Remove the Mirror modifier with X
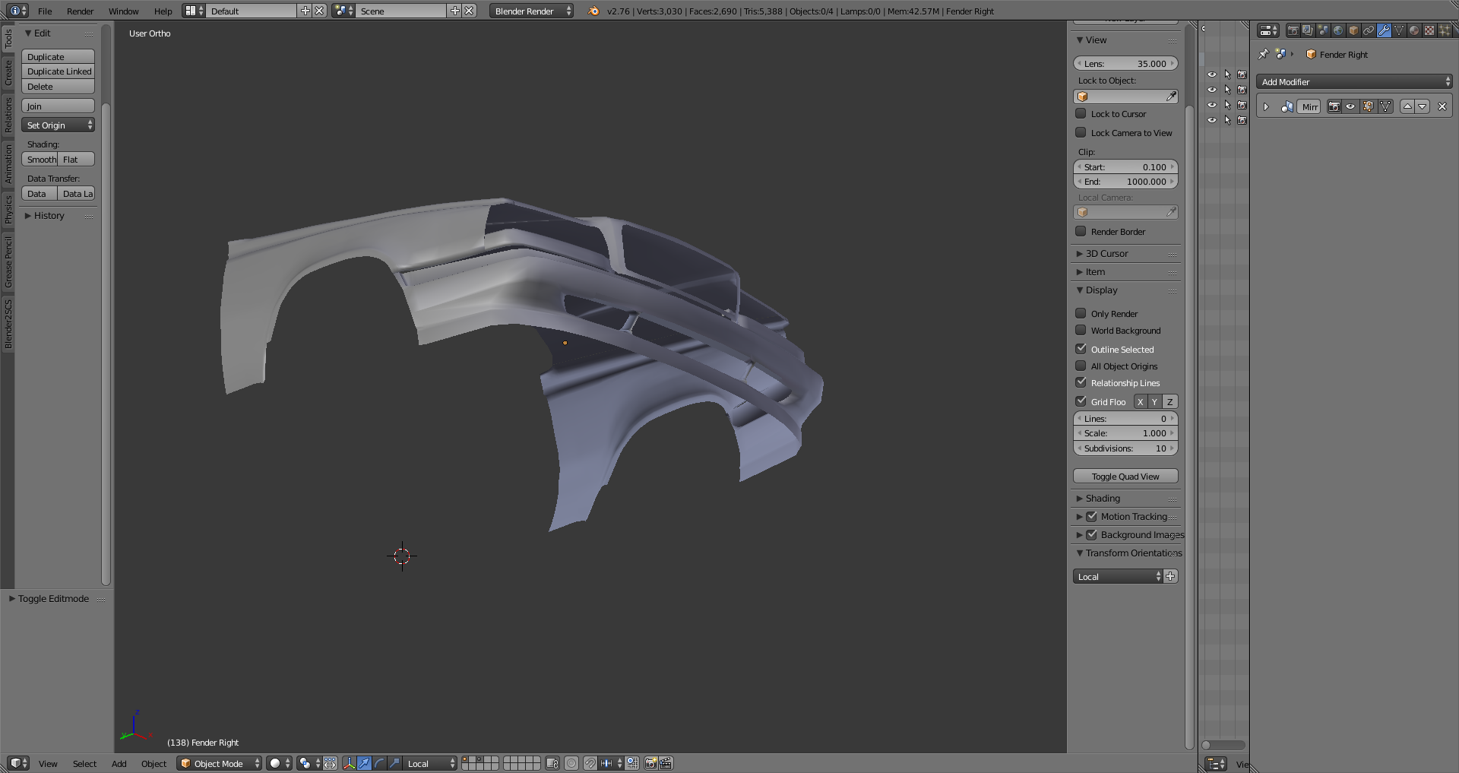The image size is (1459, 773). [x=1442, y=106]
